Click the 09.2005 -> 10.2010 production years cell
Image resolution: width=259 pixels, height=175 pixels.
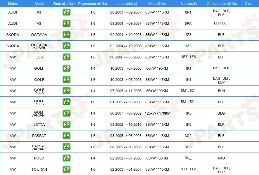coord(126,124)
